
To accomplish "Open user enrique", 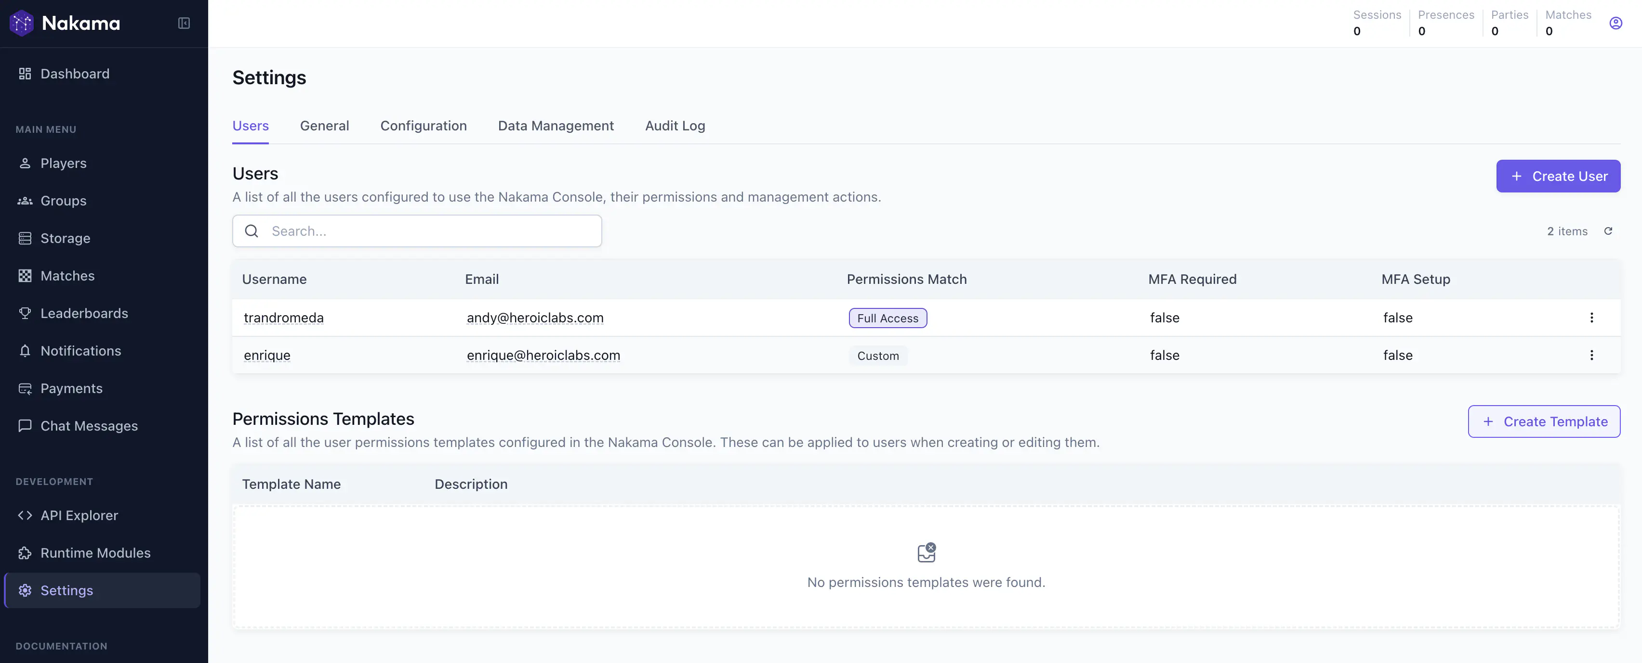I will tap(267, 356).
